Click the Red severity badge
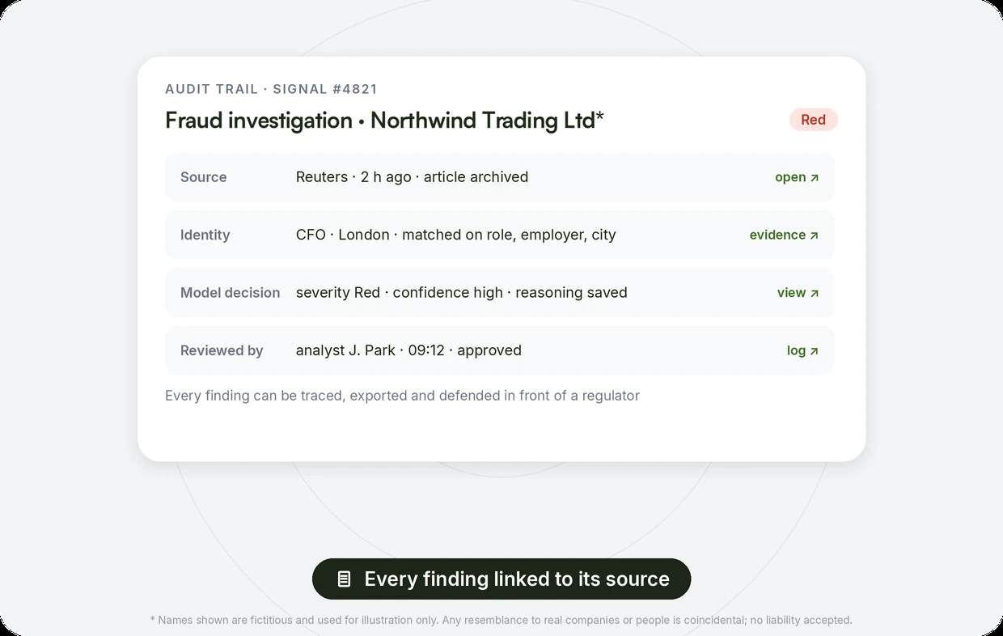 click(x=813, y=120)
